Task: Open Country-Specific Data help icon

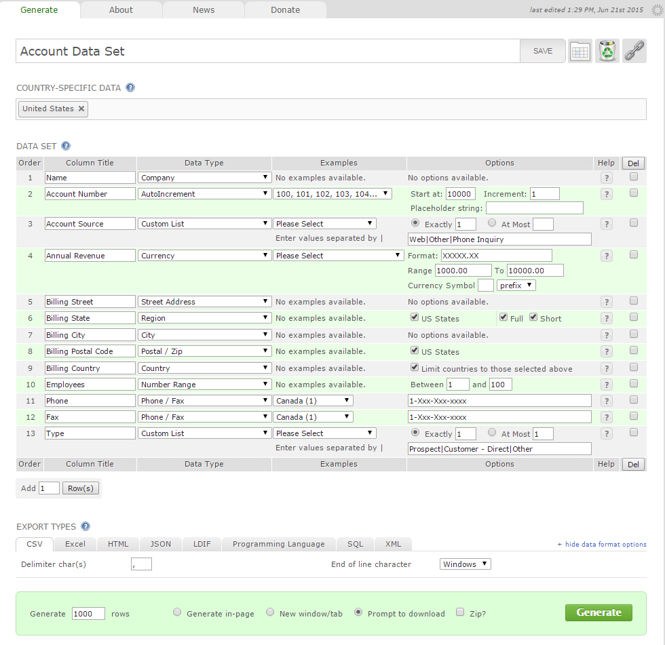Action: [130, 87]
